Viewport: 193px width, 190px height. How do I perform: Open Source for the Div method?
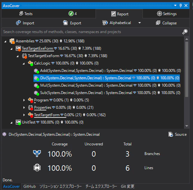pyautogui.click(x=177, y=134)
